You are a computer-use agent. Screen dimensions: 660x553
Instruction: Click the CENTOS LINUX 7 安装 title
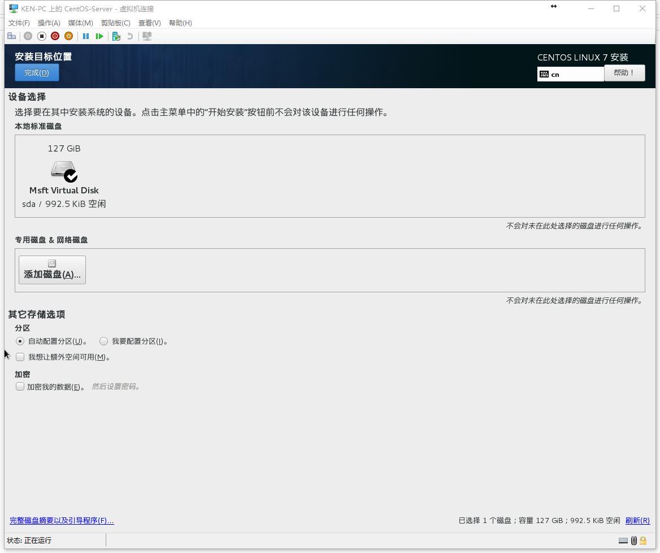click(583, 57)
